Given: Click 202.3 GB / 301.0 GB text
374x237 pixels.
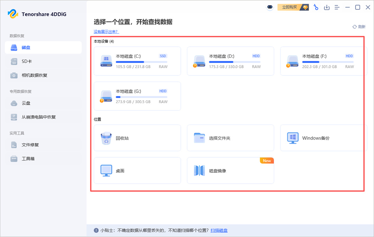Looking at the screenshot, I should pos(319,67).
